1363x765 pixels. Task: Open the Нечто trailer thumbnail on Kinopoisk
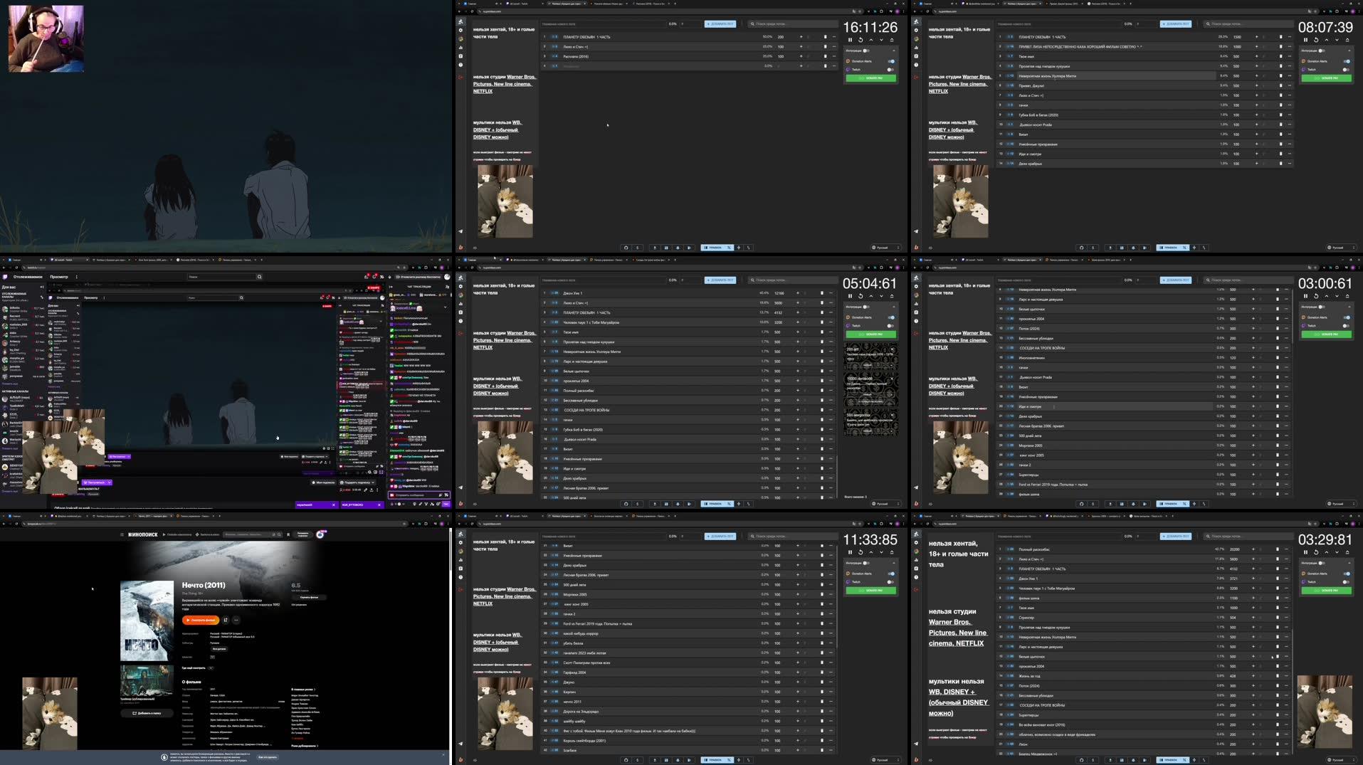(147, 682)
